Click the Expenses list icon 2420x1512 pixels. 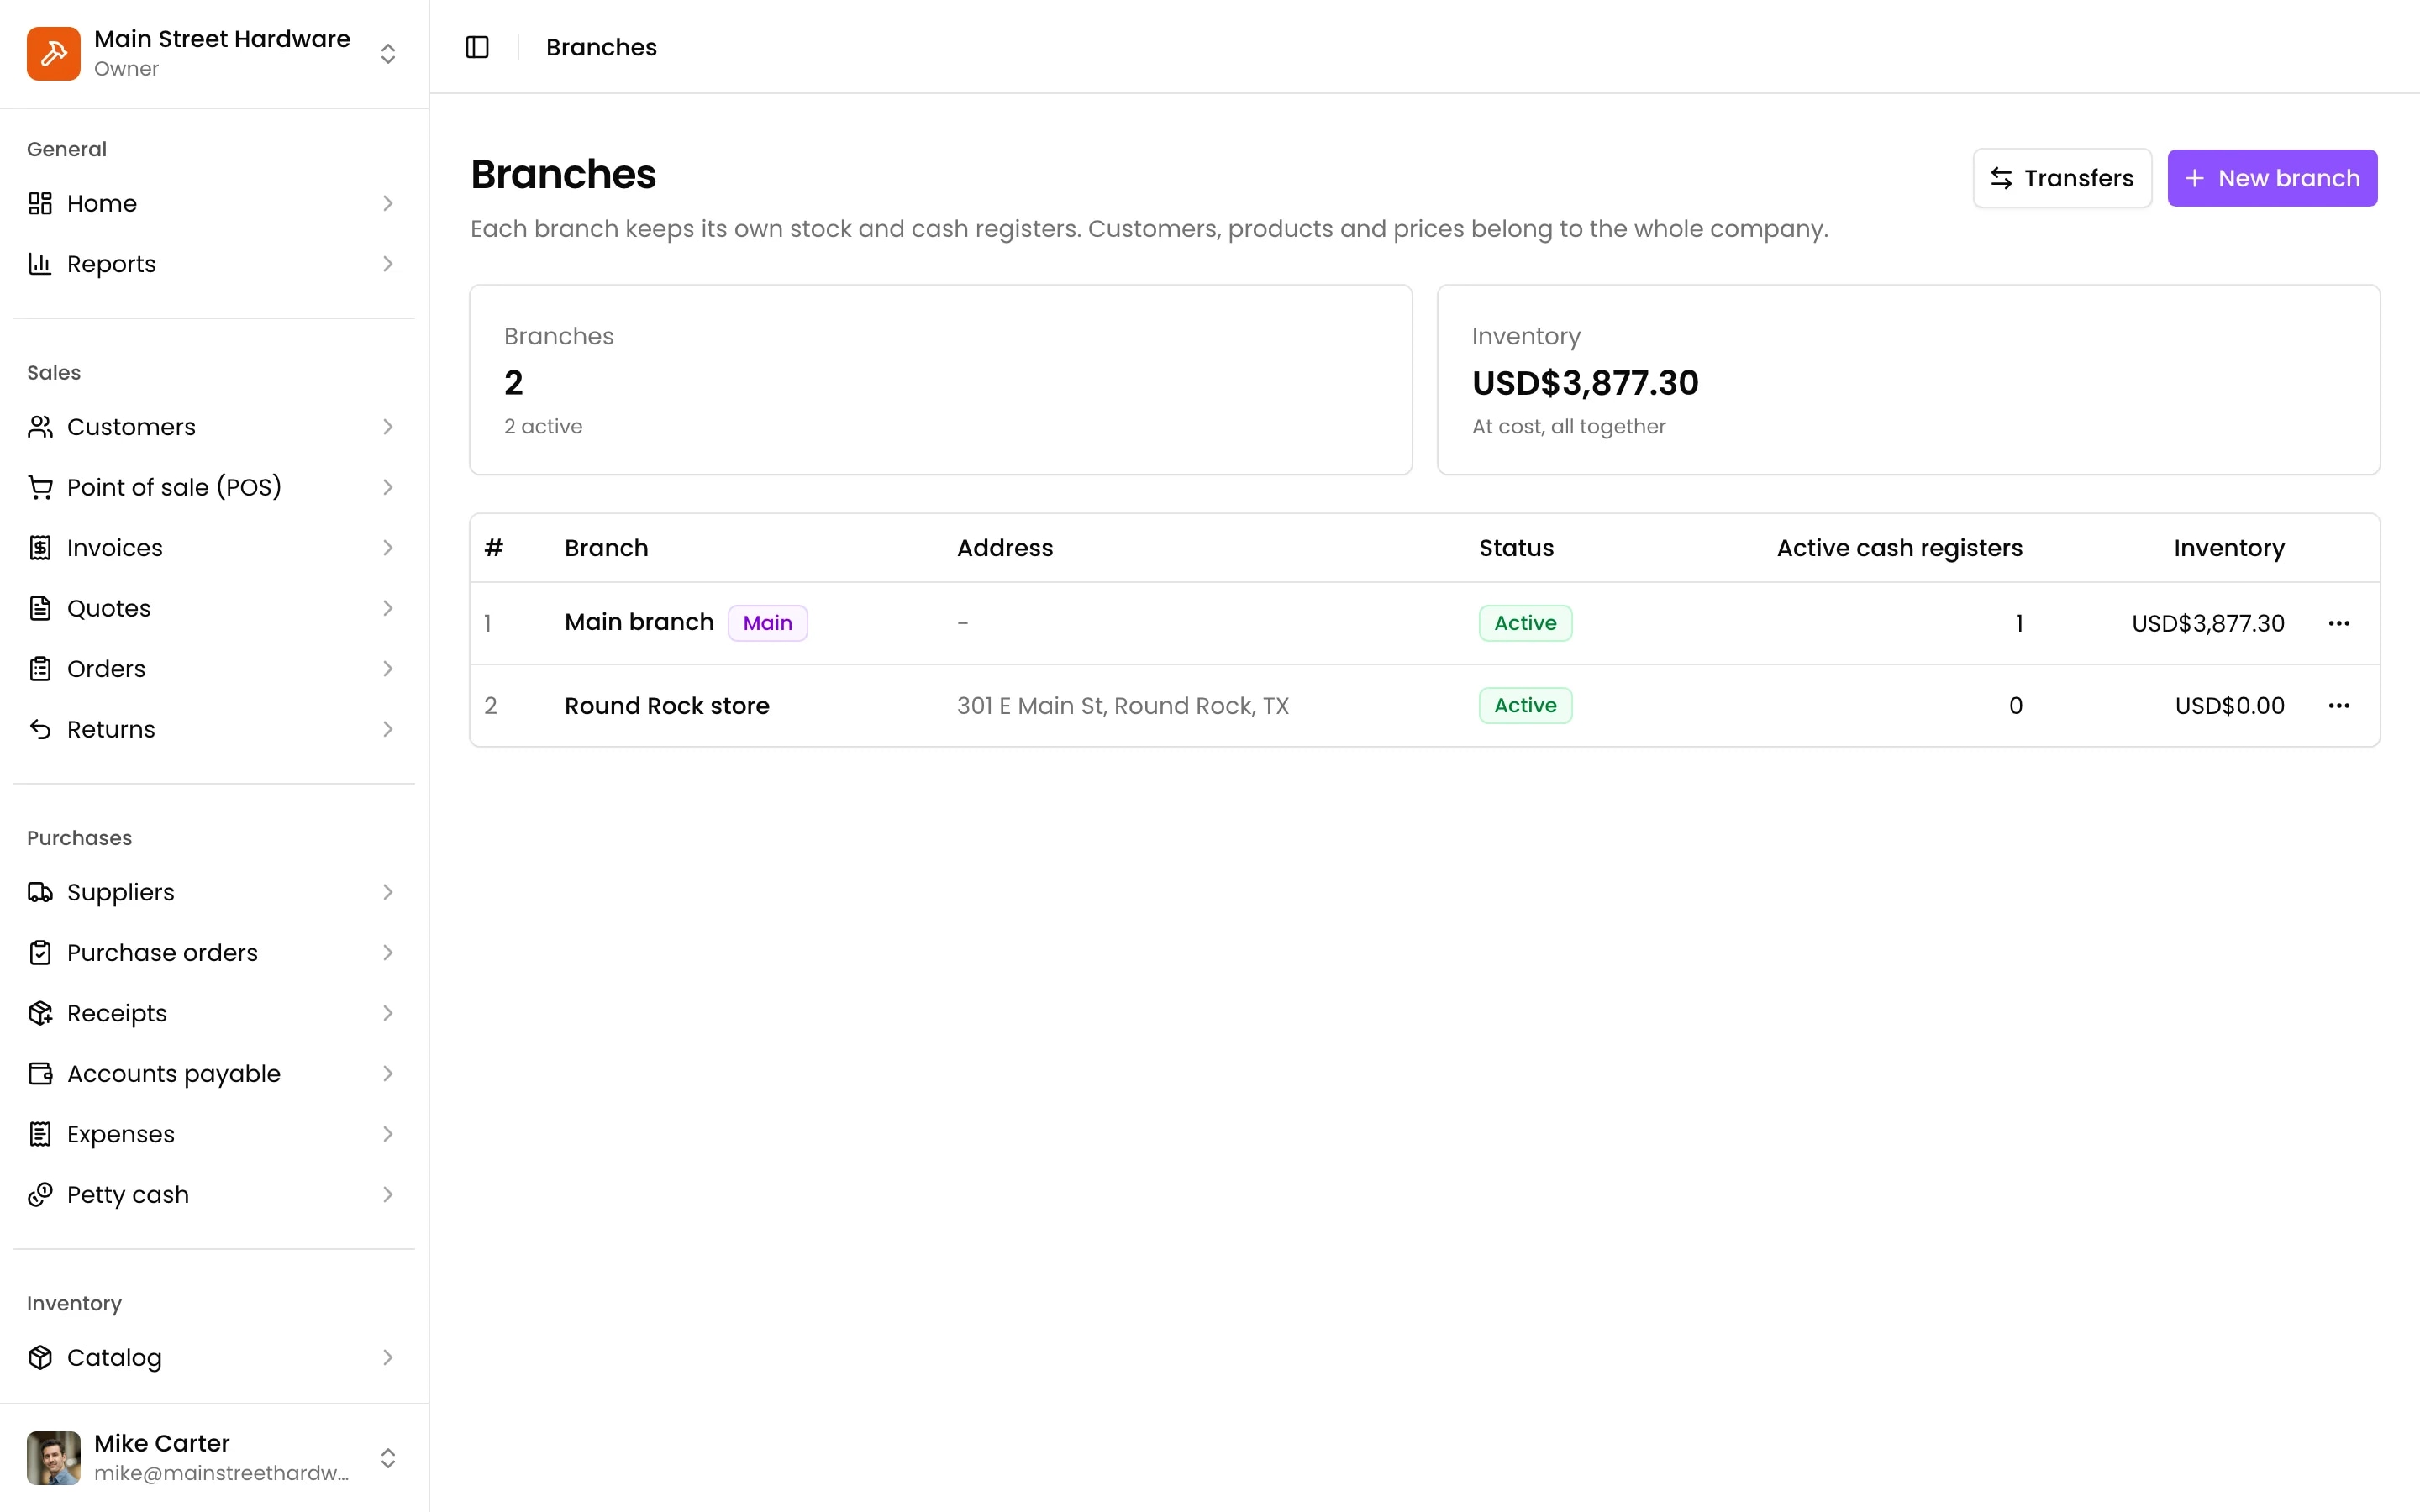(x=40, y=1134)
